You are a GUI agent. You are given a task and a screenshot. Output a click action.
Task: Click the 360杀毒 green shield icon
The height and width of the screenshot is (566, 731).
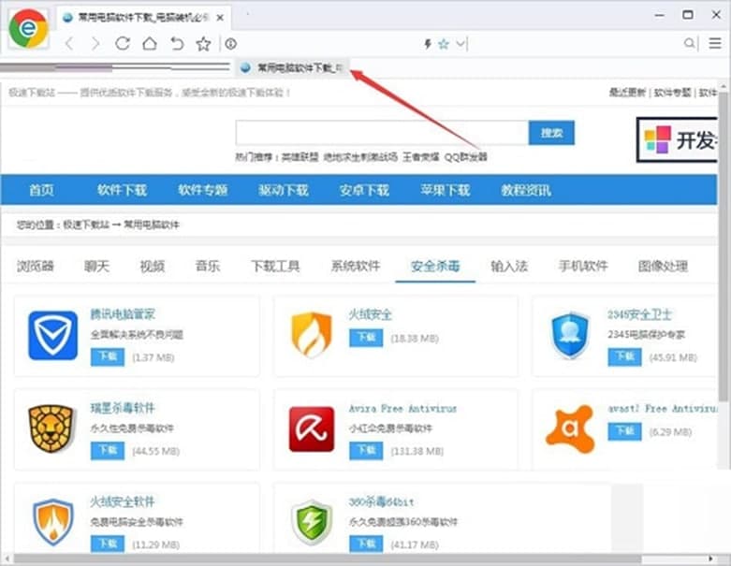pos(312,522)
